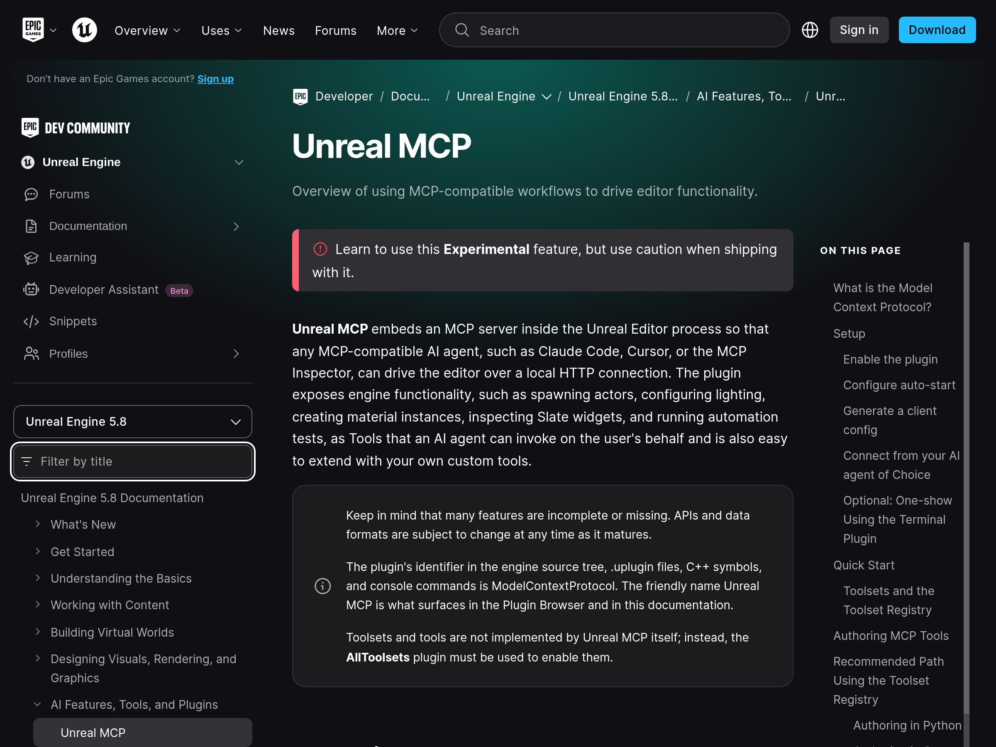The image size is (996, 747).
Task: Expand the Get Started tree item
Action: (38, 552)
